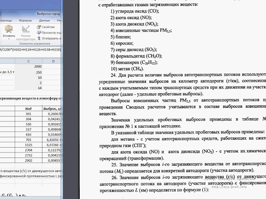This screenshot has height=199, width=266.
Task: Click in the Excel formula bar with H102+H114
Action: (30, 50)
